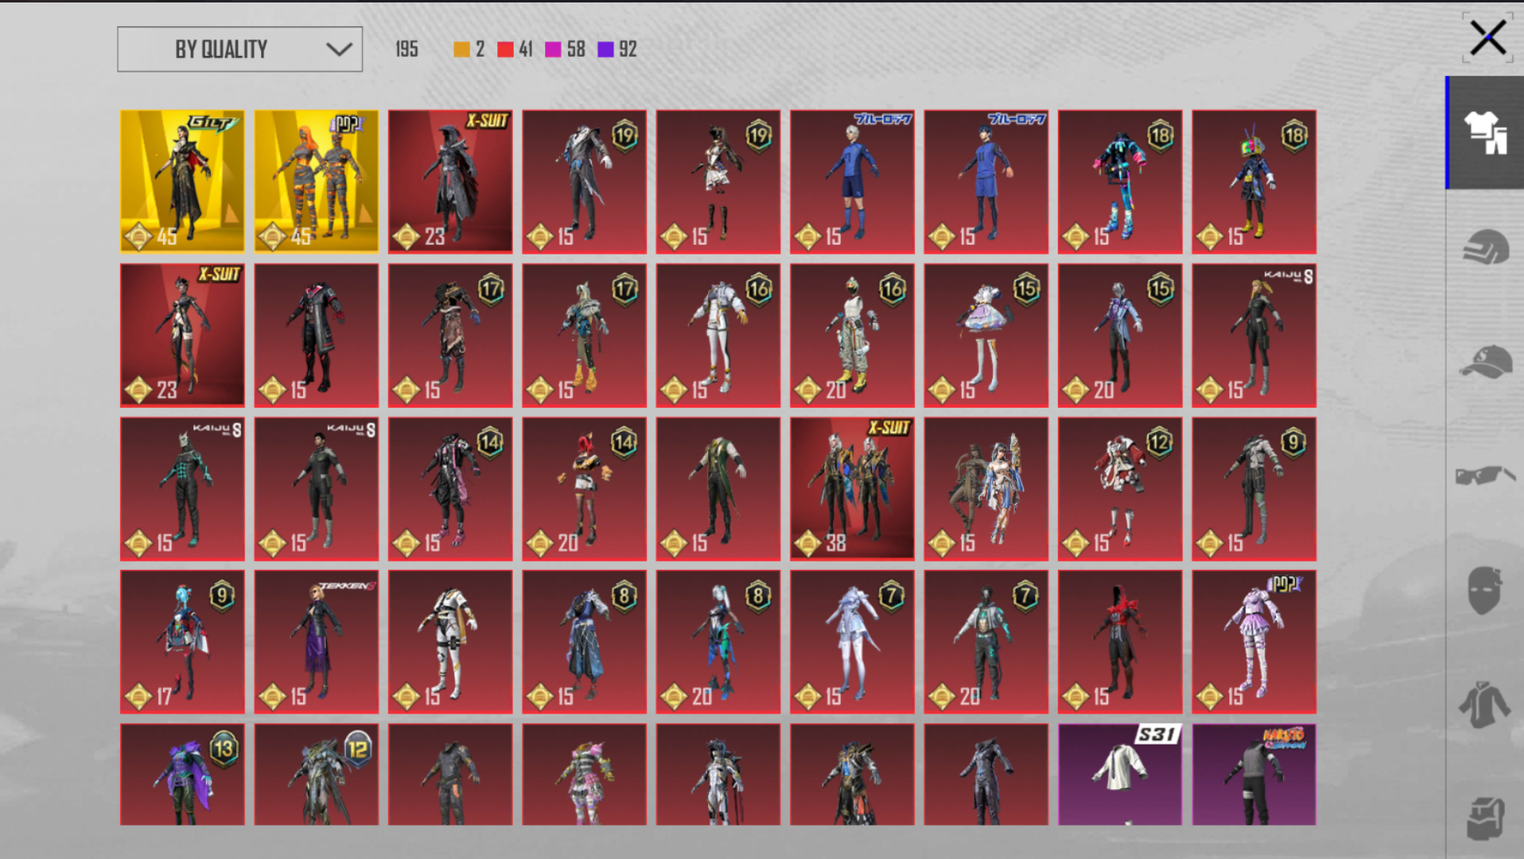Open the outfits category icon in sidebar
1524x859 pixels.
[1486, 133]
